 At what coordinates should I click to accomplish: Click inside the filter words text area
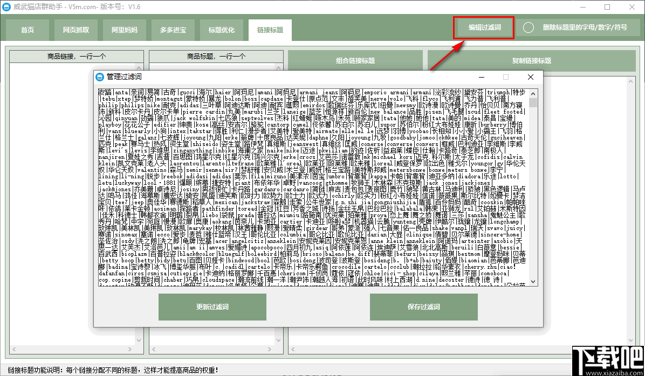313,186
